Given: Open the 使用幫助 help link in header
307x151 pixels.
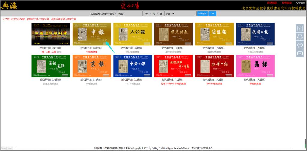Looking at the screenshot, I should (287, 3).
